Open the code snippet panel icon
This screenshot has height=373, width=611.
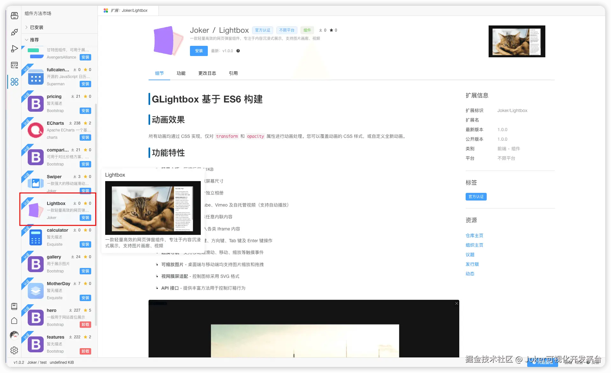(x=14, y=65)
